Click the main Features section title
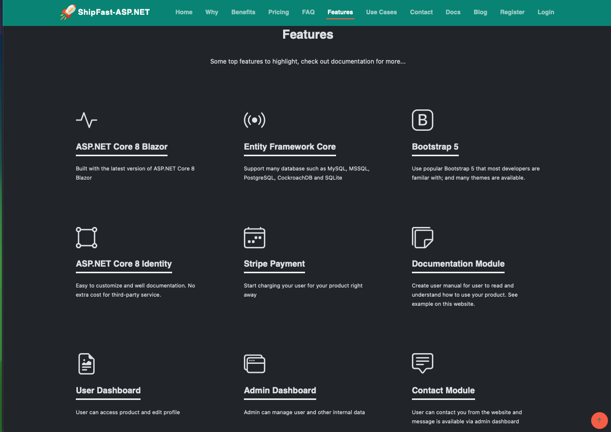The width and height of the screenshot is (611, 432). tap(308, 35)
